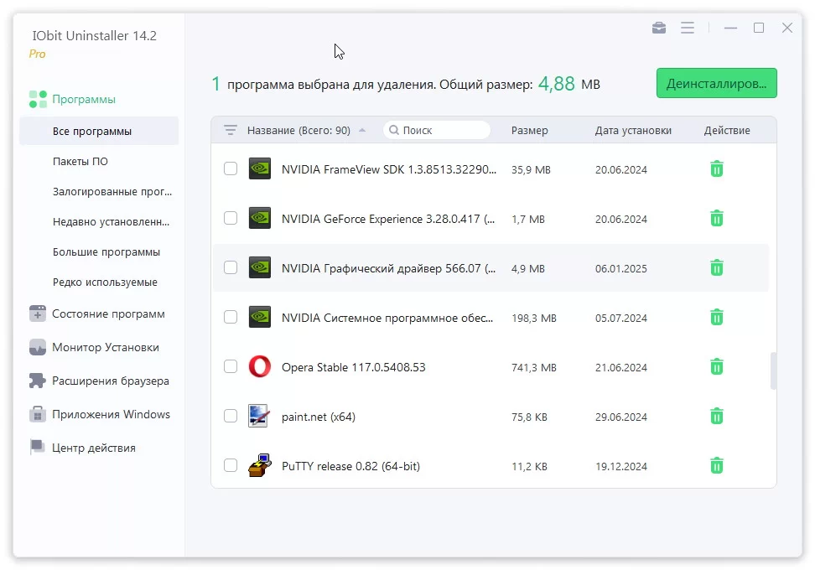Open the Расширения браузера section
Viewport: 815px width, 570px height.
(110, 381)
